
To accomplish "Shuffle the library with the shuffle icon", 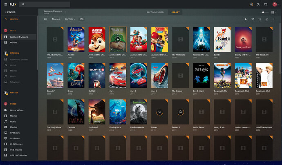I will [253, 19].
